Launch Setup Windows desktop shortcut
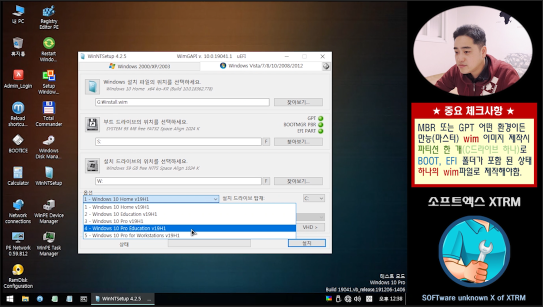The width and height of the screenshot is (543, 307). point(49,82)
